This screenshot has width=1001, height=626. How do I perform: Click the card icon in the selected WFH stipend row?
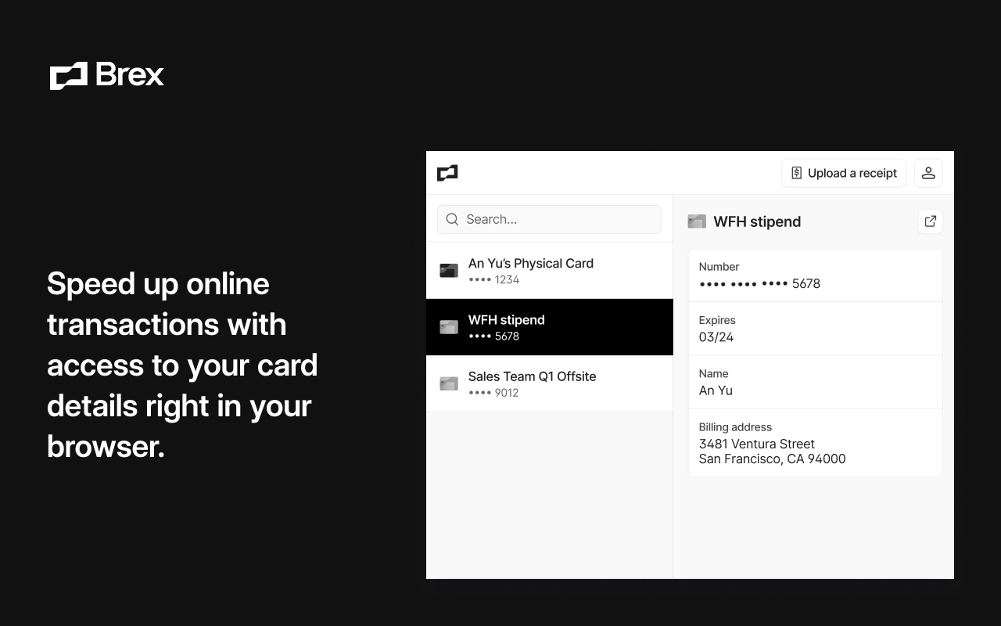click(449, 327)
